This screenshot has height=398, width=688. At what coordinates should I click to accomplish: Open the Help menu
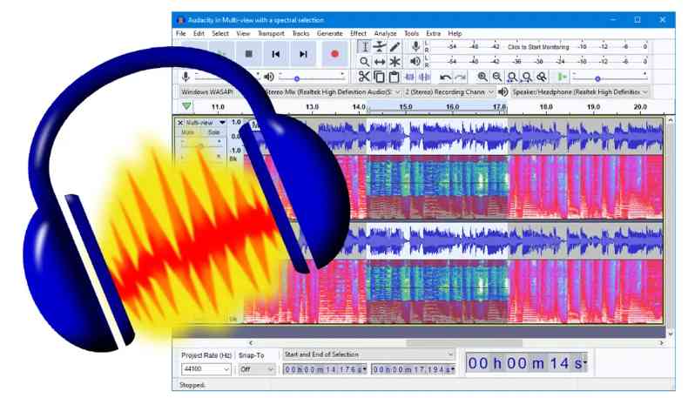coord(455,33)
